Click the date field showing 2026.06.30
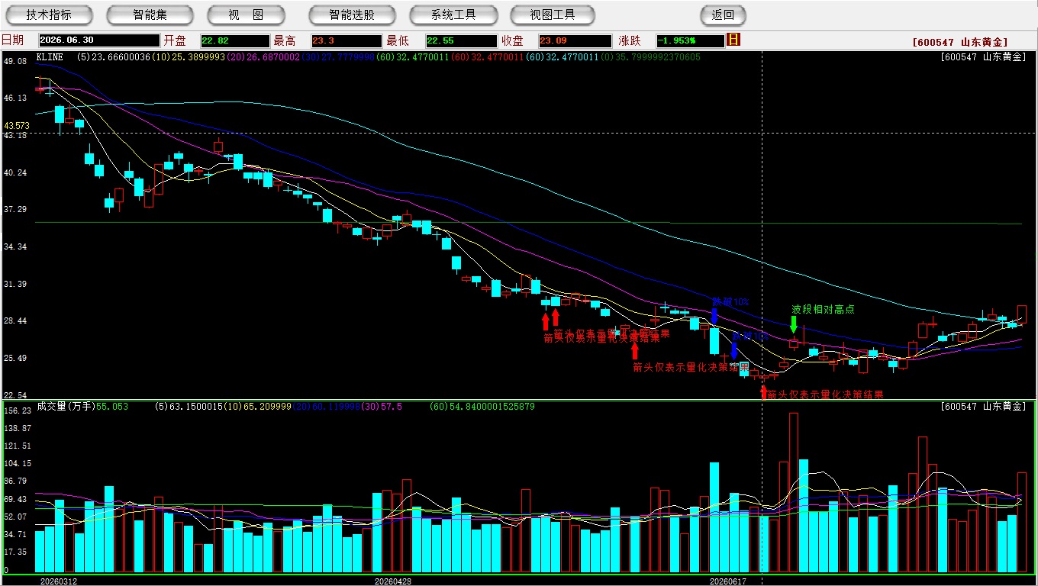This screenshot has width=1038, height=586. 98,40
